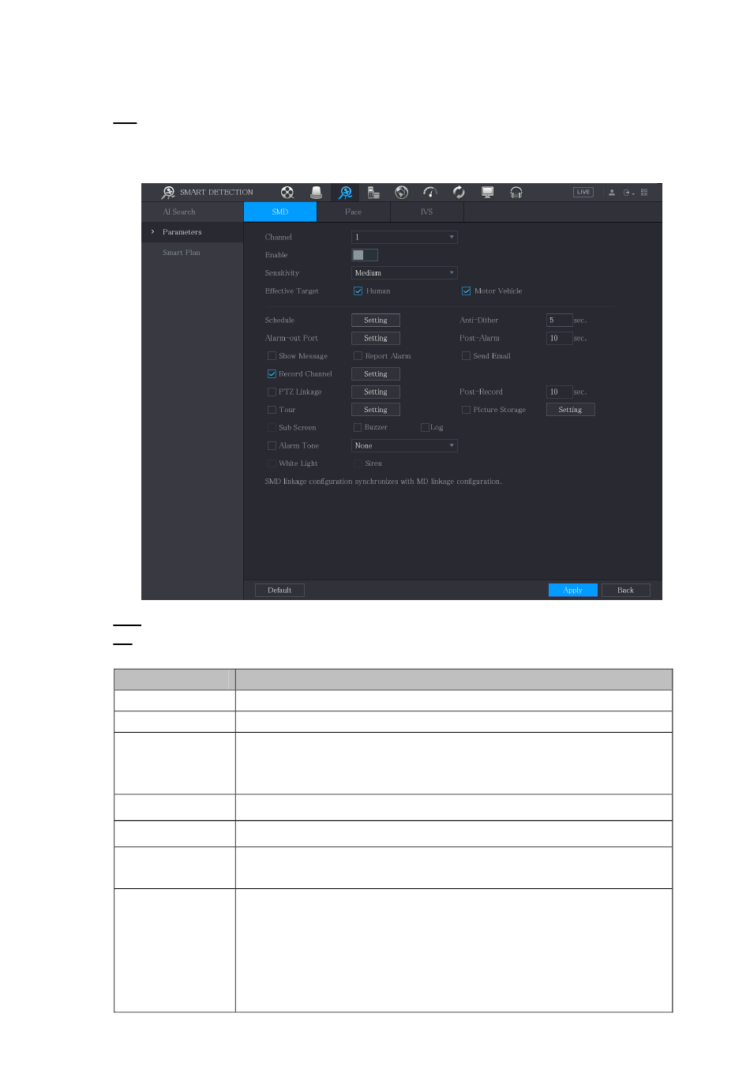The width and height of the screenshot is (750, 1073).
Task: Collapse the Parameters chevron arrow
Action: pos(152,232)
